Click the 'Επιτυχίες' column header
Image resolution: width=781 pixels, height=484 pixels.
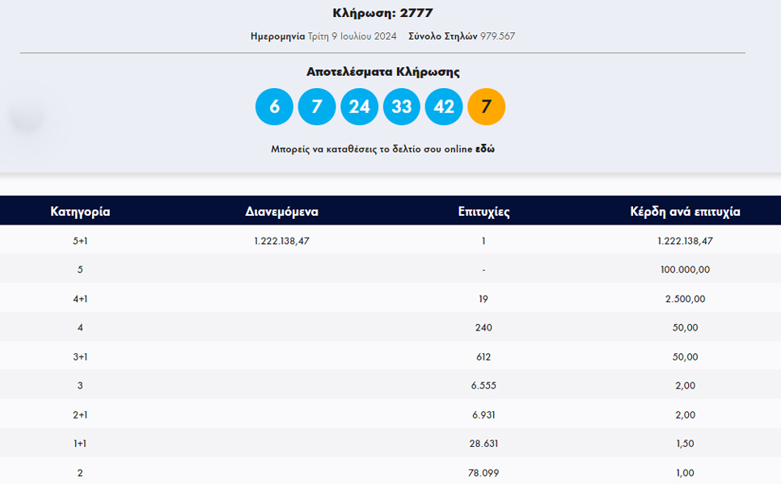point(483,212)
